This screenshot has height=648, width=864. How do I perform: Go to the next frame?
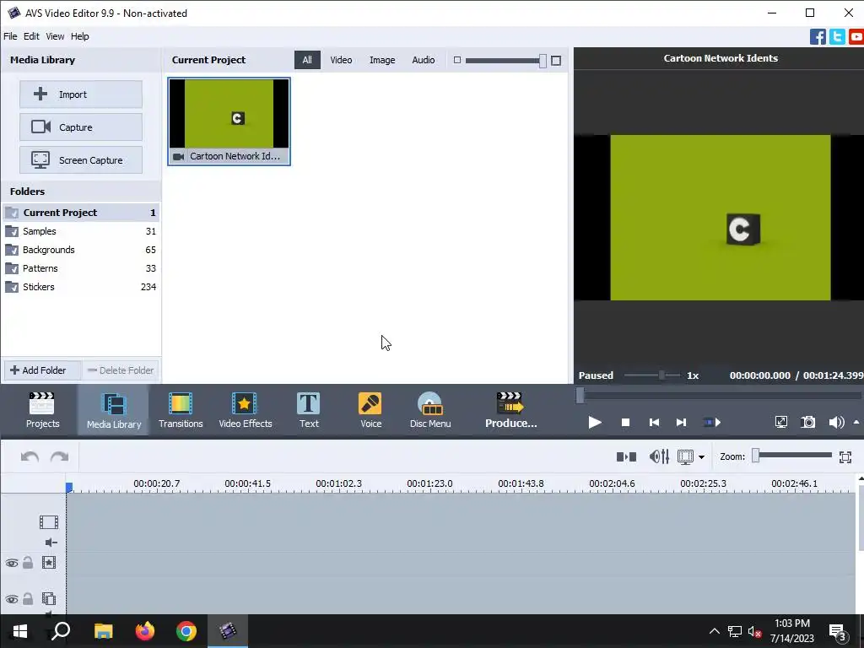coord(681,423)
